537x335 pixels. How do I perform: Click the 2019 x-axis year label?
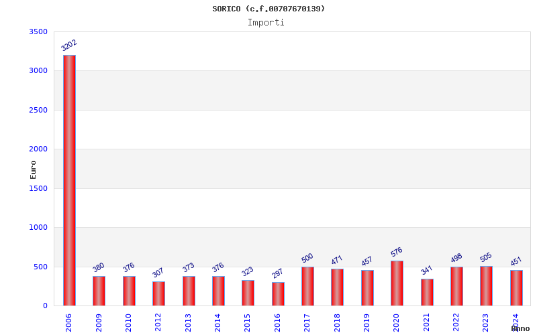[367, 323]
